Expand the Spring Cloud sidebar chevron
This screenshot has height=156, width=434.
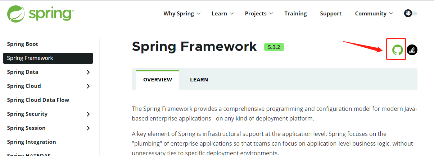pyautogui.click(x=88, y=86)
